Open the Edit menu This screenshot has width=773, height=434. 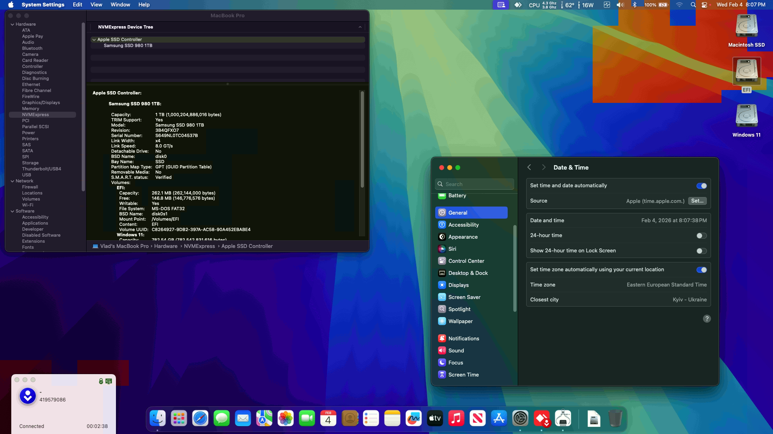tap(77, 5)
